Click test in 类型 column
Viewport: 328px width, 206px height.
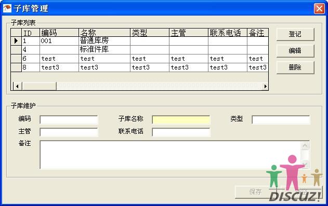[x=150, y=59]
